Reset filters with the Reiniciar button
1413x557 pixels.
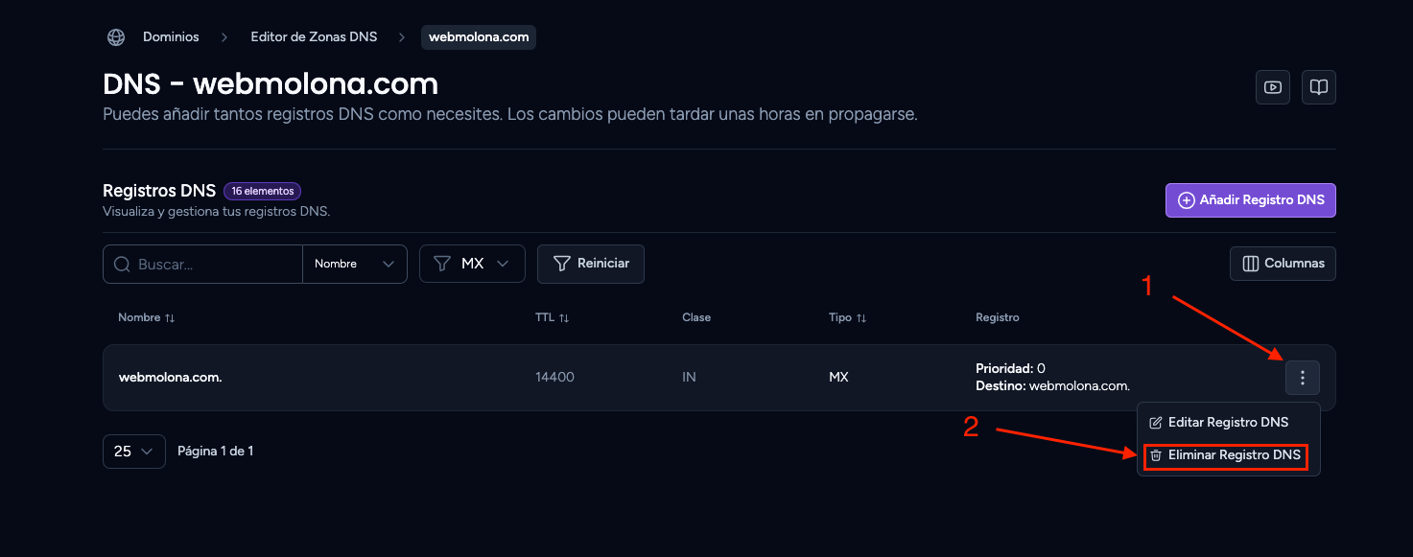pyautogui.click(x=591, y=264)
